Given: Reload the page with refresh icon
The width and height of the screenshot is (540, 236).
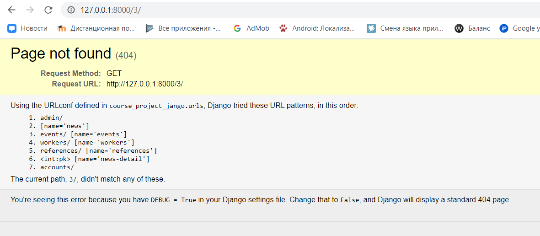Looking at the screenshot, I should pos(48,10).
